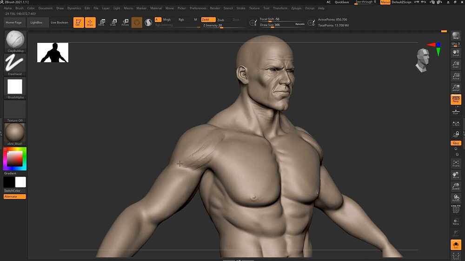
Task: Enable Zadd sculpt mode
Action: point(208,20)
